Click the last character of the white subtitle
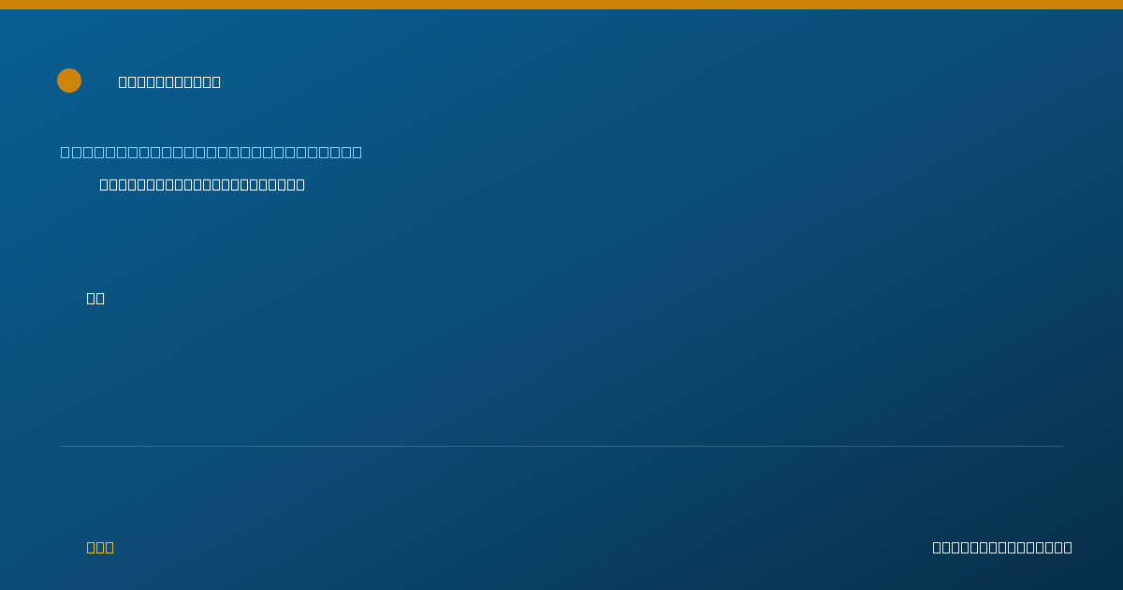Image resolution: width=1123 pixels, height=590 pixels. click(300, 184)
